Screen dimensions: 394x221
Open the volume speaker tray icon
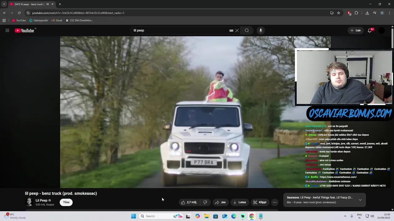[372, 216]
